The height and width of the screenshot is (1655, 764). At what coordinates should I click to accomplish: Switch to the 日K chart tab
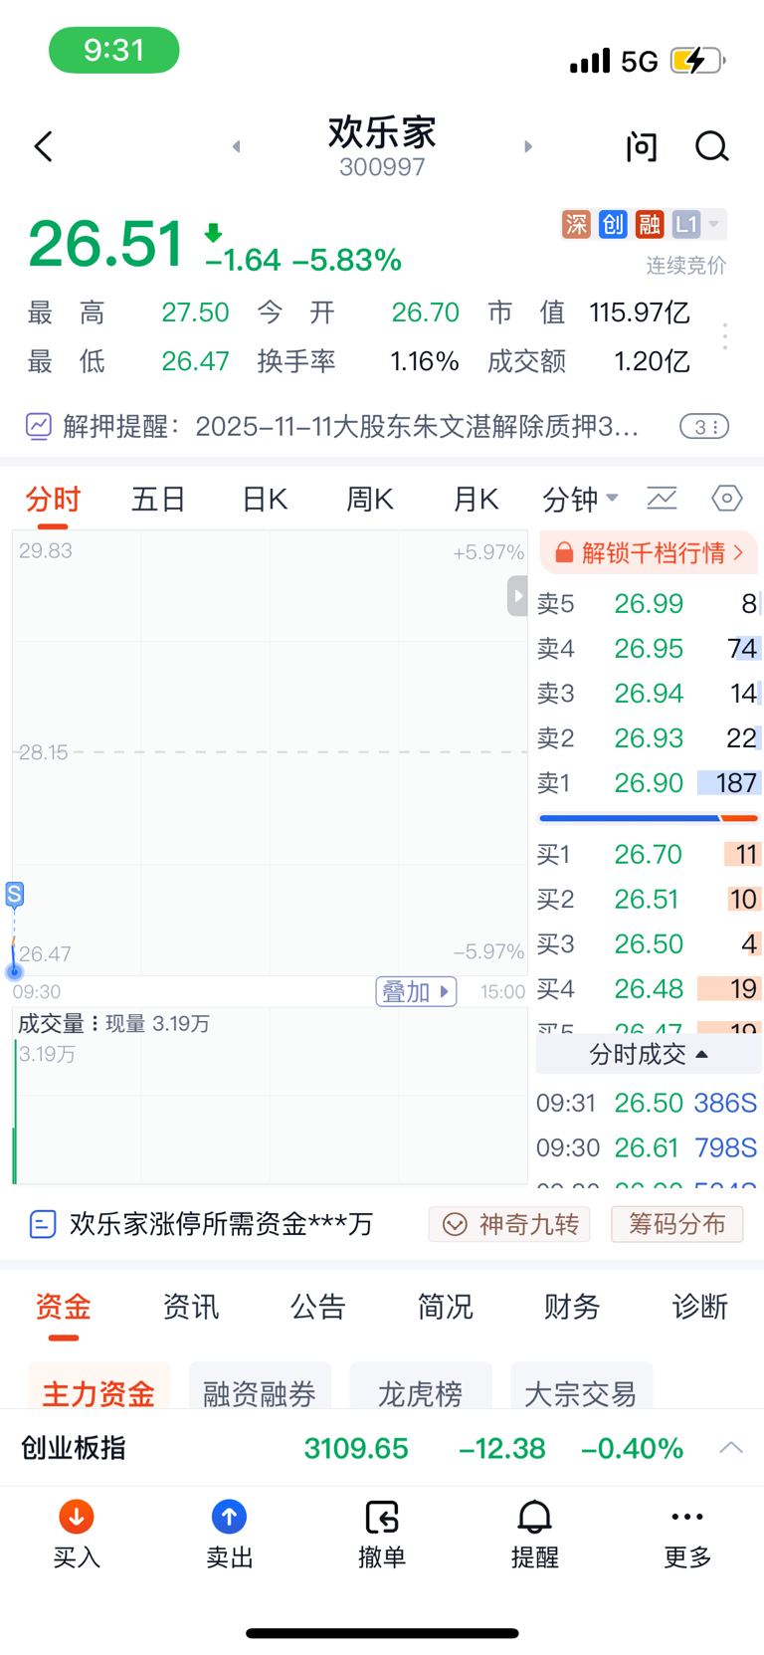point(265,499)
